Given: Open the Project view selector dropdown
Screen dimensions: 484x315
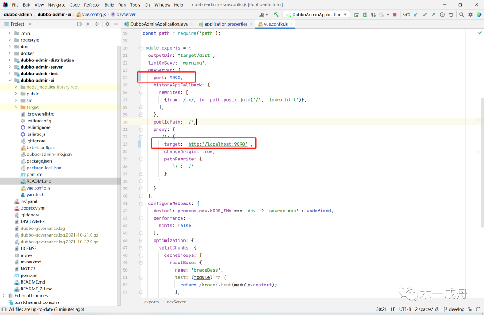Looking at the screenshot, I should 30,24.
